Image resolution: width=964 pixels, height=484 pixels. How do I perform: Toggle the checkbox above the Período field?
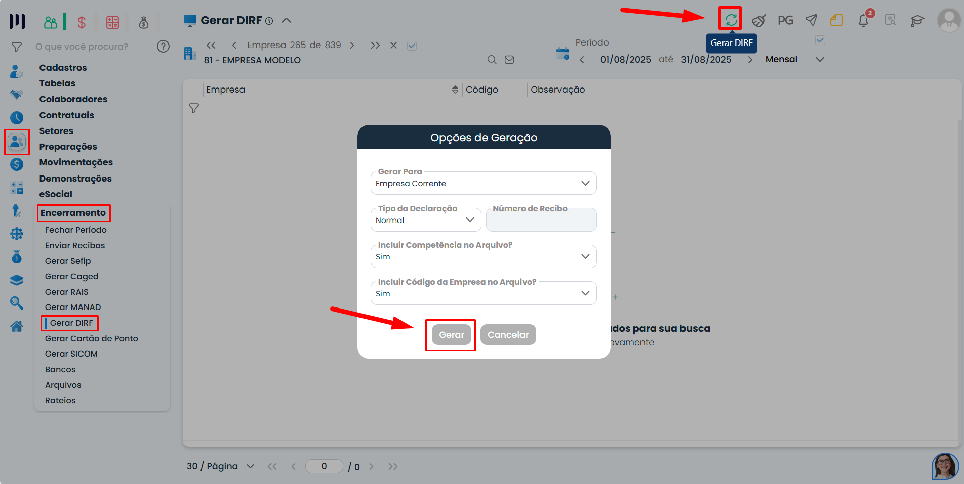(x=820, y=40)
